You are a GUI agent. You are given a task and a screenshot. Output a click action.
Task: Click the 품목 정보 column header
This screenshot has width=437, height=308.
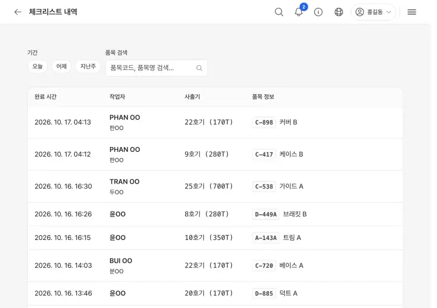tap(263, 97)
